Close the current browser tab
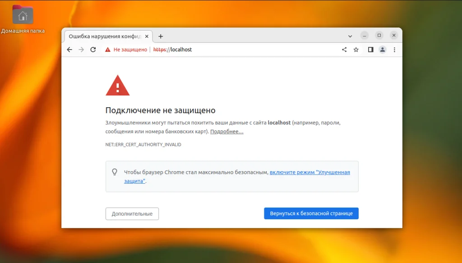The image size is (462, 263). 147,36
